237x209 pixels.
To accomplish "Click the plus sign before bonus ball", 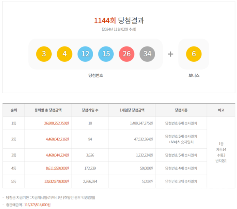I will click(171, 54).
